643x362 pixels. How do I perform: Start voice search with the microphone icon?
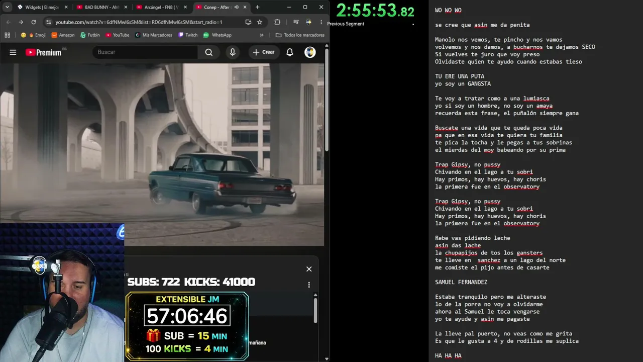coord(232,52)
